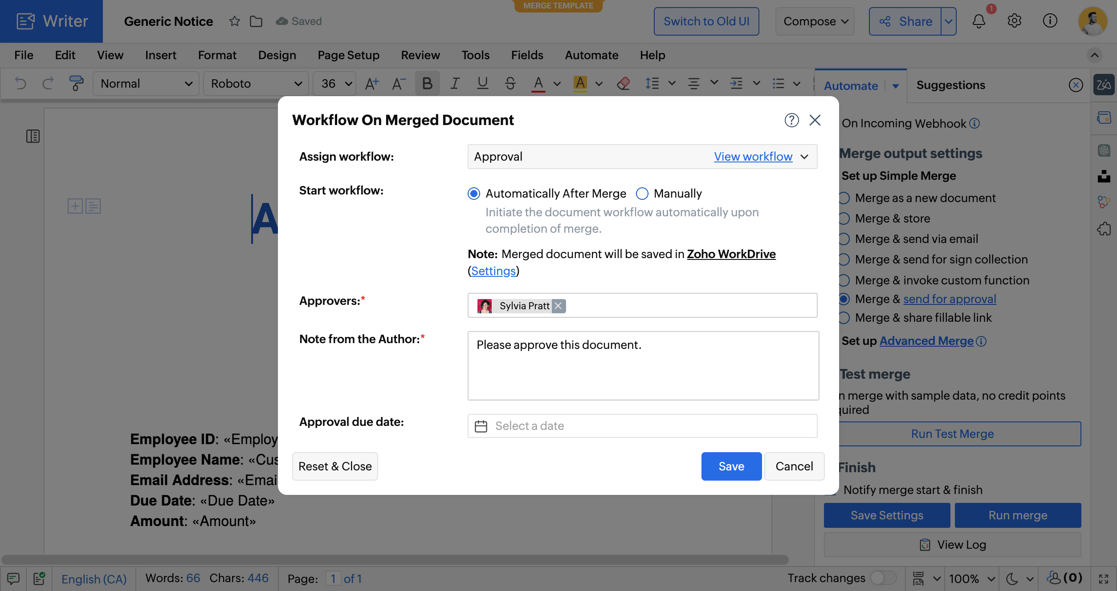Star the Generic Notice document
Screen dimensions: 1117x591
point(234,21)
